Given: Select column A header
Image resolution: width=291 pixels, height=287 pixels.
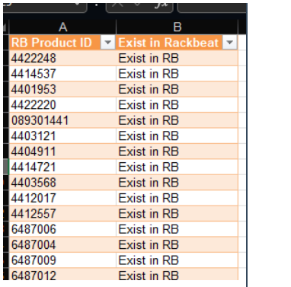Looking at the screenshot, I should (62, 27).
